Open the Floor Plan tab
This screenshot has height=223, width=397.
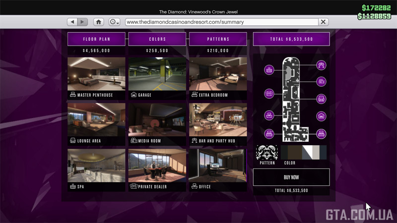(97, 39)
